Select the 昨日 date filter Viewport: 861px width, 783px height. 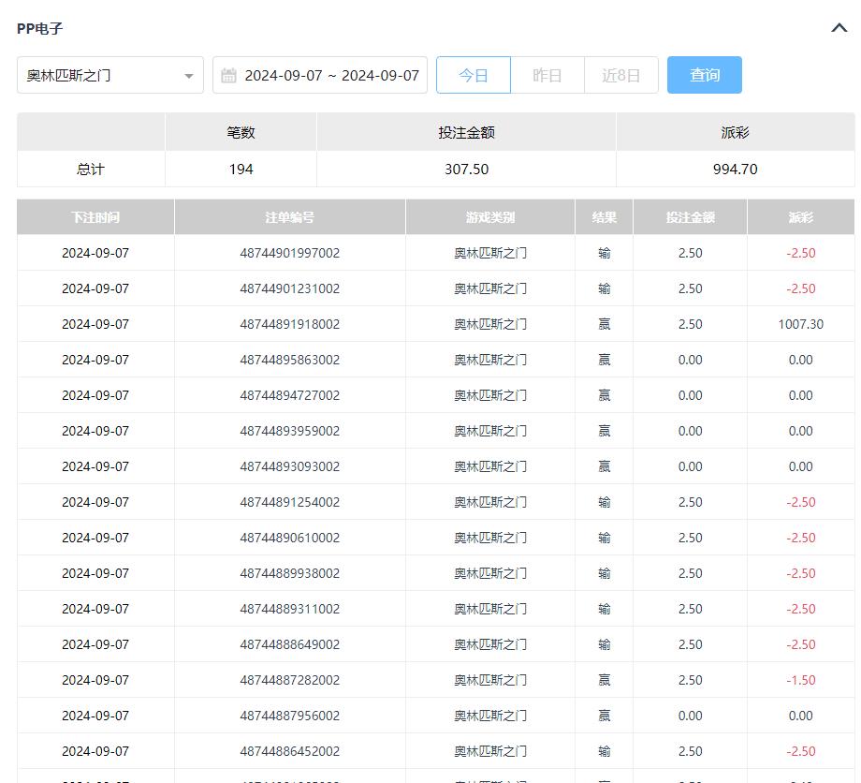547,75
